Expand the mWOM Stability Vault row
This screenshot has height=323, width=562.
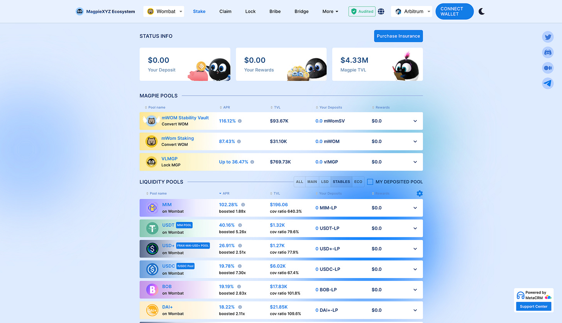[415, 121]
